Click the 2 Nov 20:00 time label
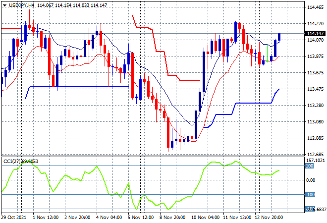327x223 pixels. pos(77,218)
